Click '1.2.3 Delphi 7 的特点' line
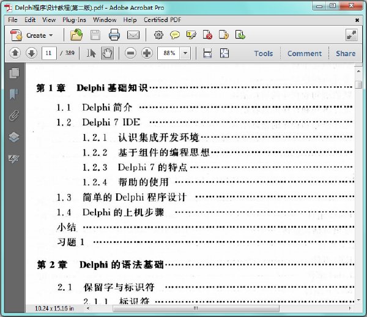Image resolution: width=367 pixels, height=317 pixels. (x=135, y=168)
